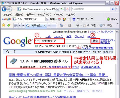Click the 関連ページ link
Screen dimensions: 120x98
pos(83,91)
